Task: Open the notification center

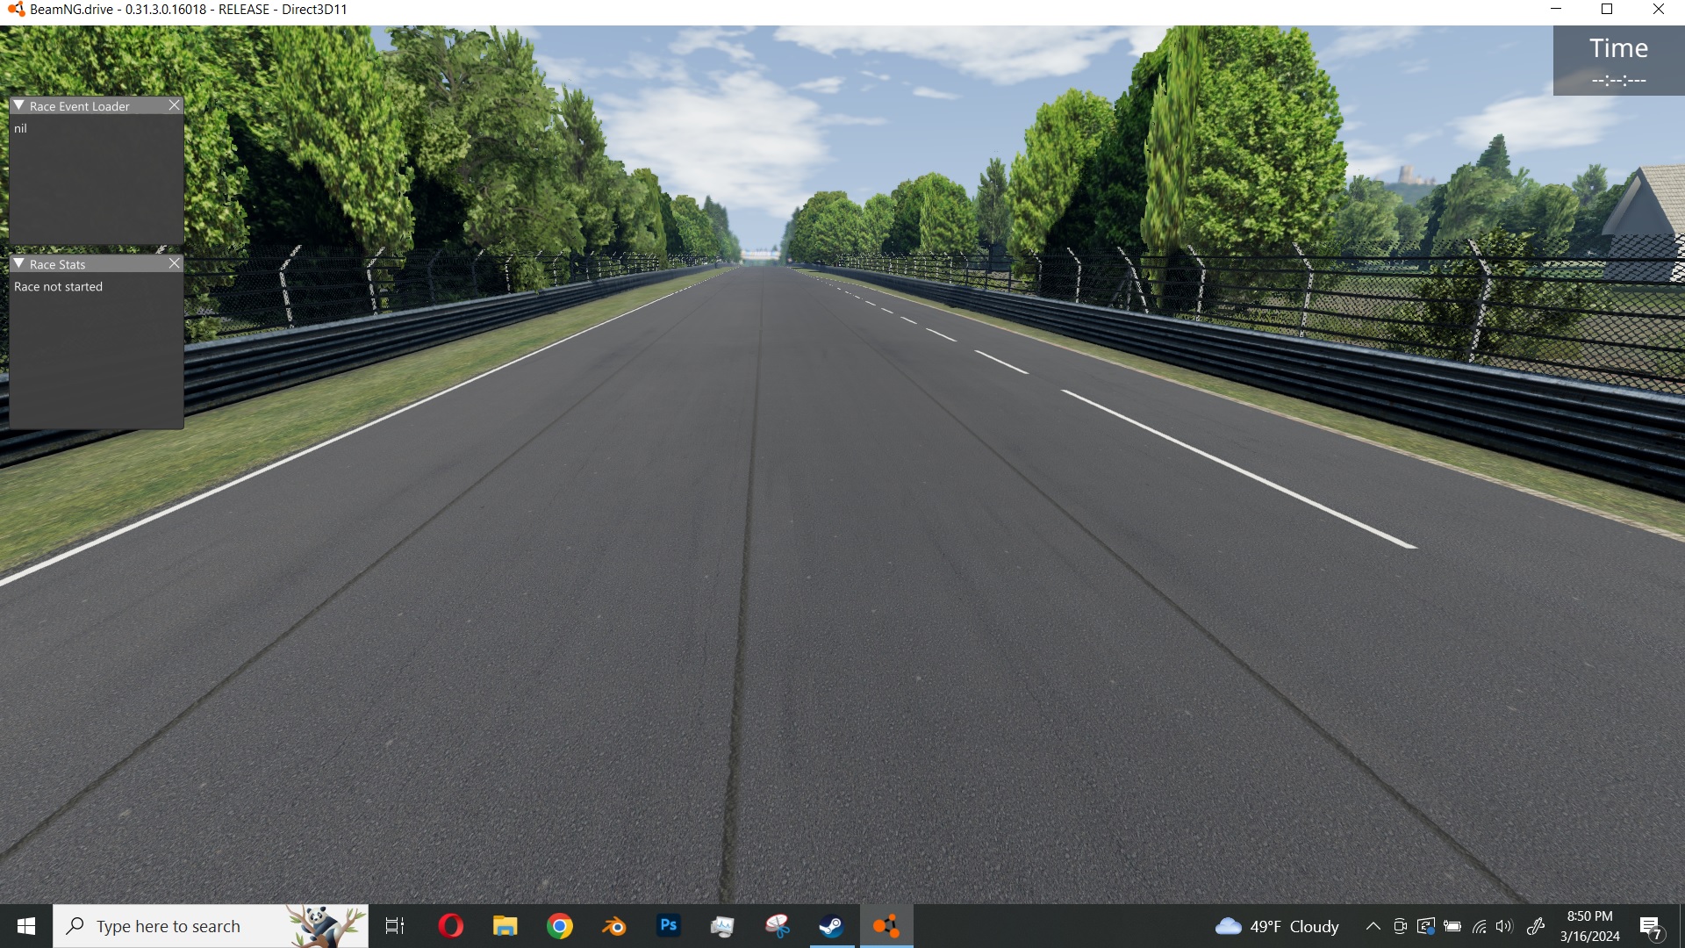Action: tap(1651, 927)
